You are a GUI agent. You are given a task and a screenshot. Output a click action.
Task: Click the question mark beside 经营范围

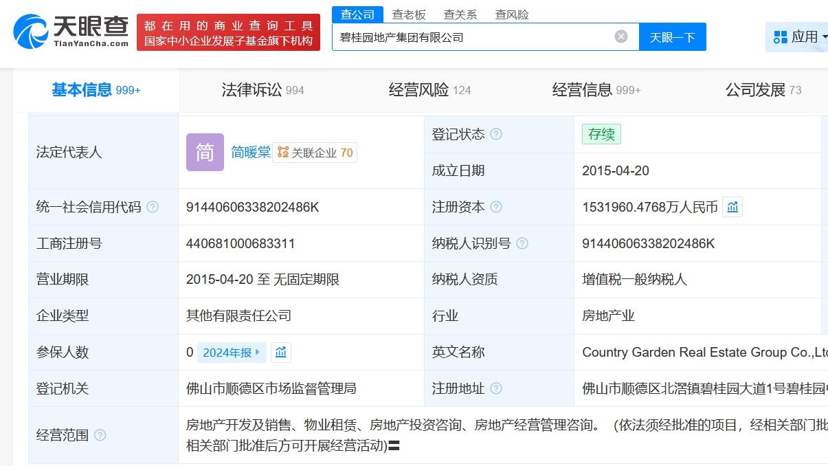(100, 435)
